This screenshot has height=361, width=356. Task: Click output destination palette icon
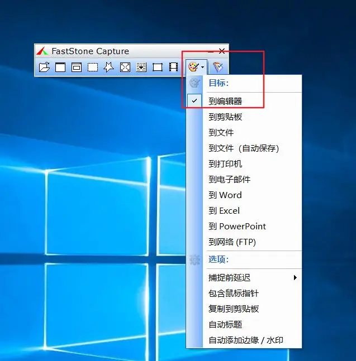[x=193, y=67]
